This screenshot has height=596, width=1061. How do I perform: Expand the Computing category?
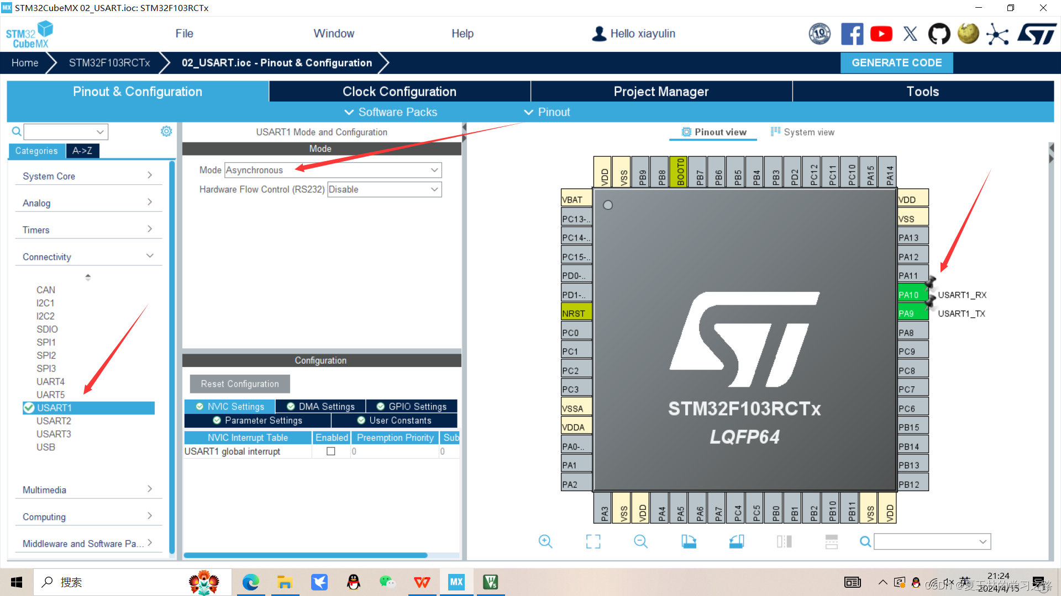point(88,517)
